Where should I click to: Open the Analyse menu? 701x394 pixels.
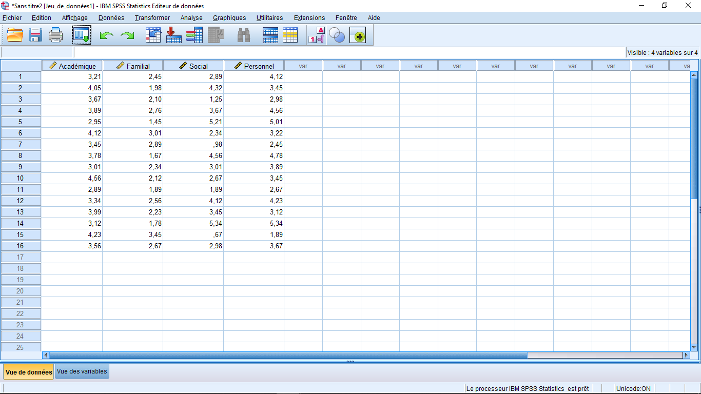191,17
